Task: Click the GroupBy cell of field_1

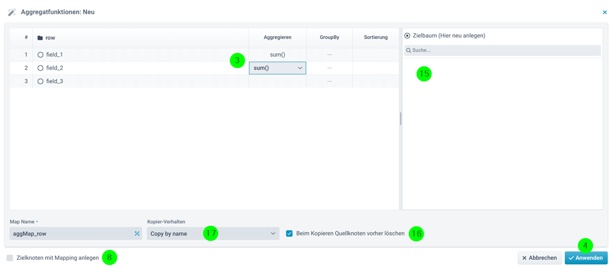Action: click(x=329, y=55)
